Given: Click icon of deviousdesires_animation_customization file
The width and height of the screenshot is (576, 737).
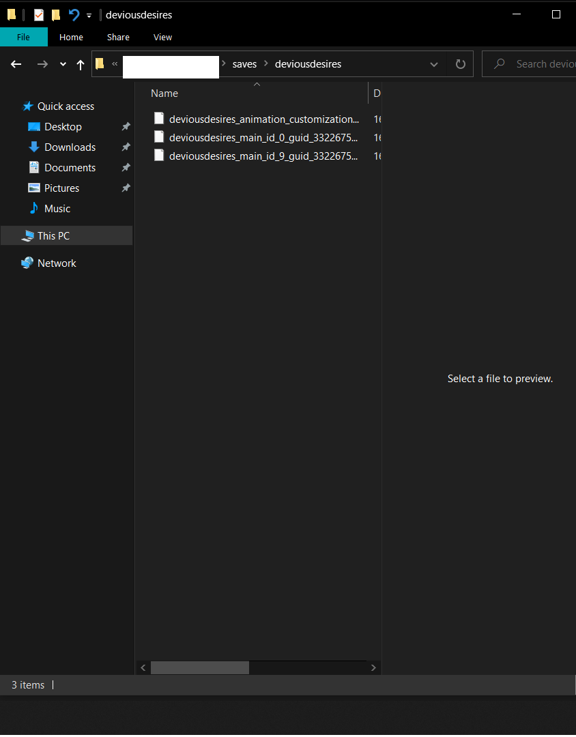Looking at the screenshot, I should click(159, 119).
